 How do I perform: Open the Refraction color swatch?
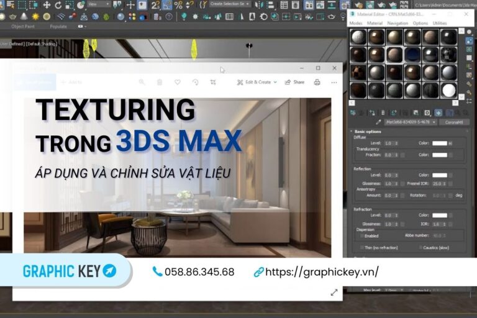pyautogui.click(x=440, y=215)
